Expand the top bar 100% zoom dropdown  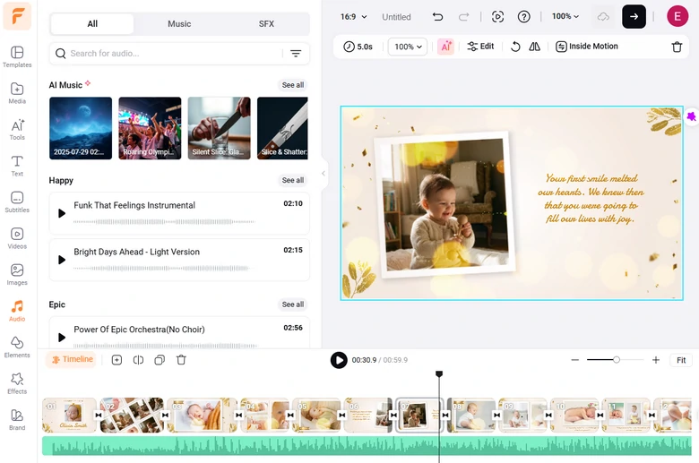[x=565, y=17]
